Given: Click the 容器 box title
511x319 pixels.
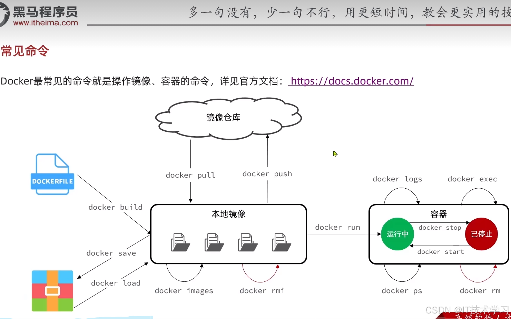Looking at the screenshot, I should click(x=439, y=214).
